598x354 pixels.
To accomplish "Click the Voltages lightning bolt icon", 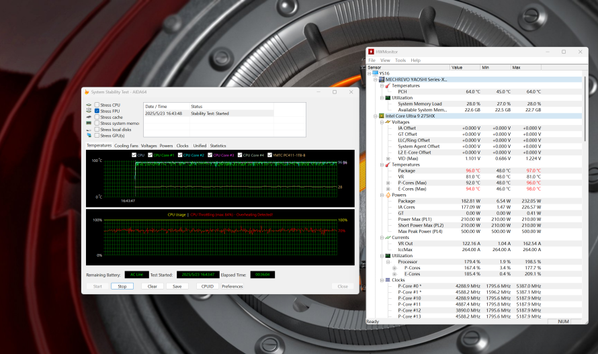I will (387, 122).
